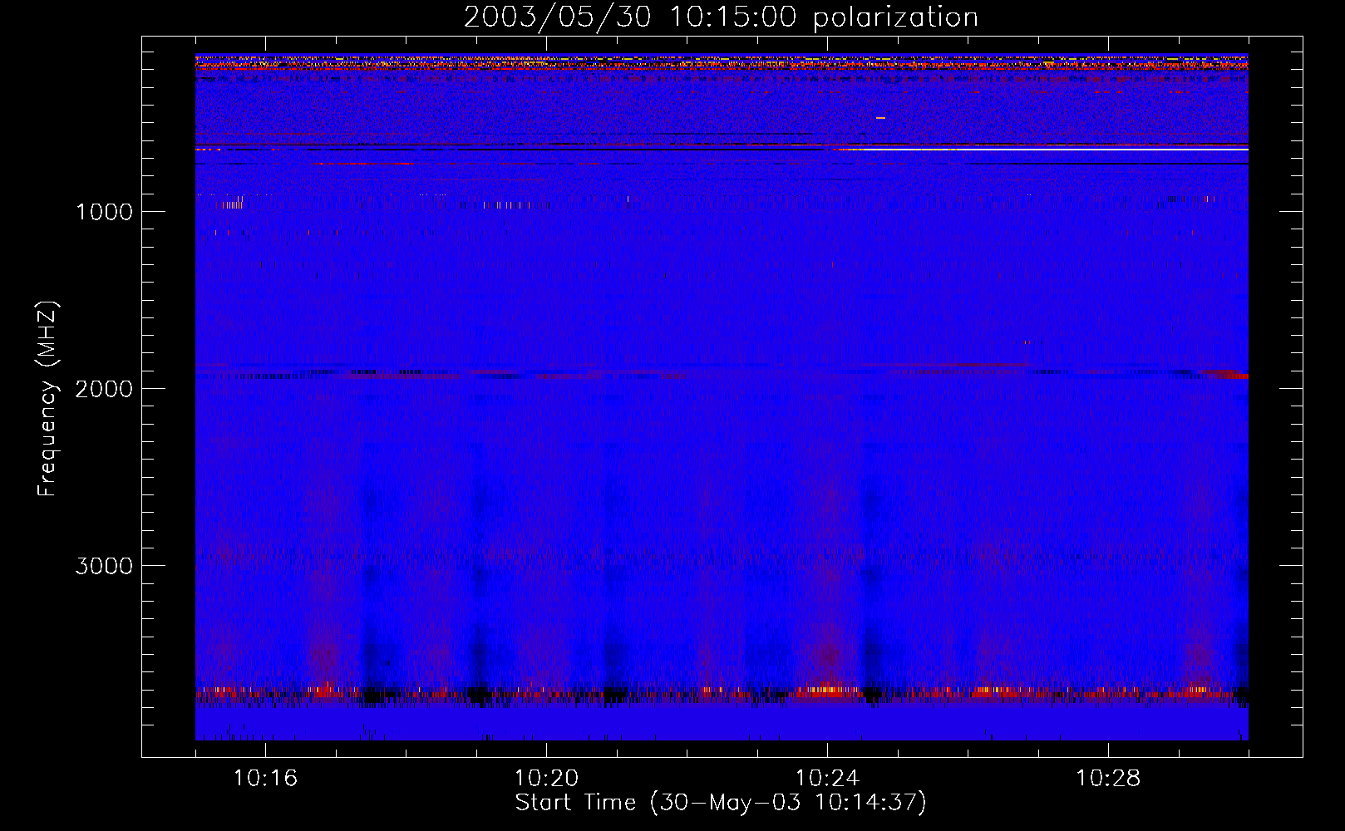Click the 'Start Time (30-May-03 10:14:37)' label
The height and width of the screenshot is (831, 1345).
[721, 803]
